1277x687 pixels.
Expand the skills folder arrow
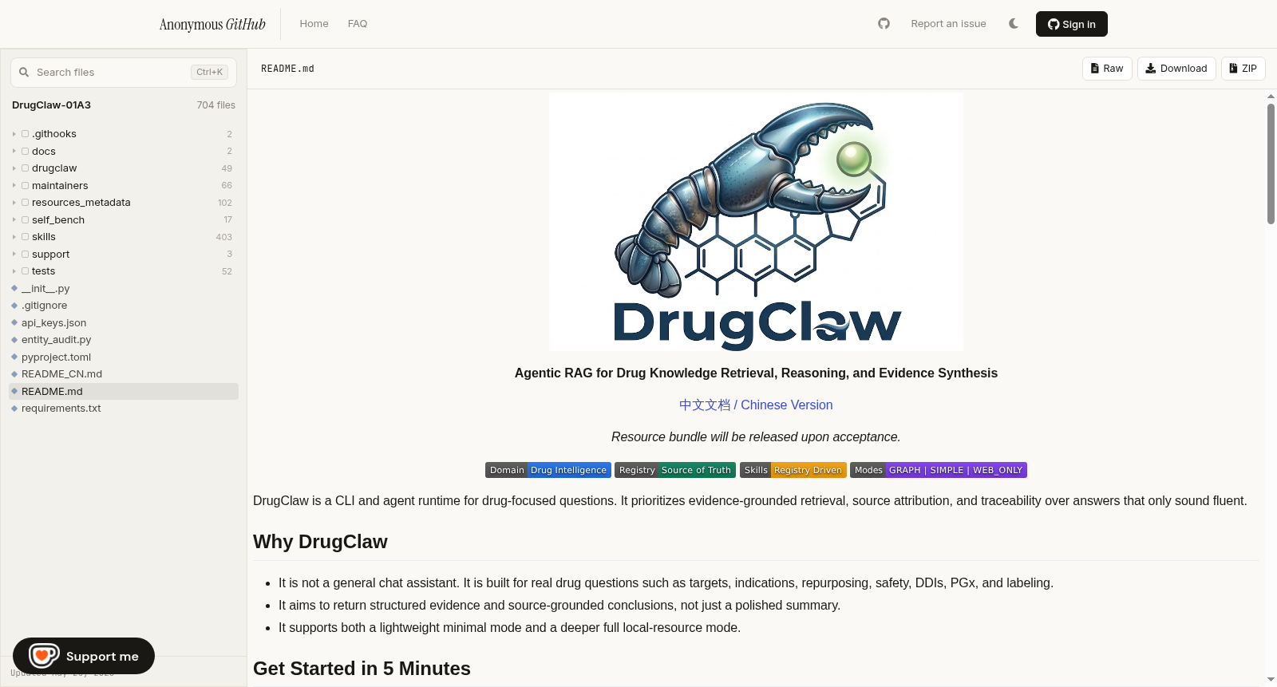click(14, 237)
